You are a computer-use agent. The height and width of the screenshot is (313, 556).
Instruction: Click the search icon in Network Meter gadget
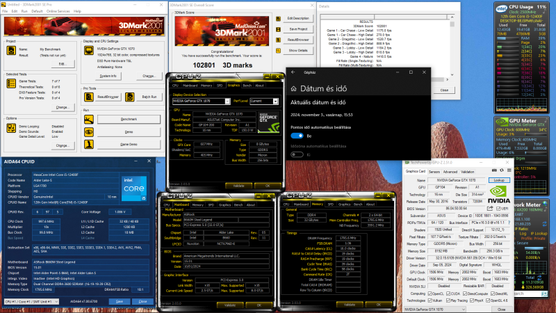(x=544, y=294)
